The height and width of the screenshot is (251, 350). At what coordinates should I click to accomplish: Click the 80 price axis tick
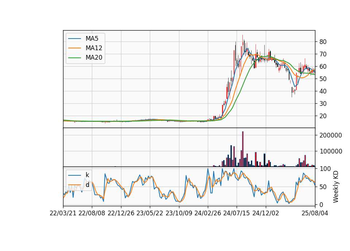[x=323, y=41]
